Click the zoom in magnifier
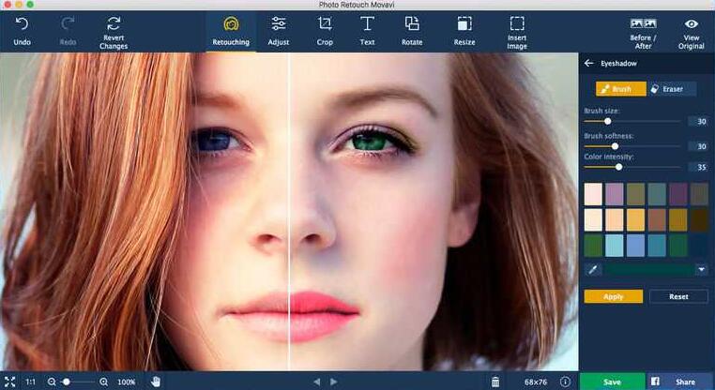Viewport: 715px width, 390px height. (103, 382)
